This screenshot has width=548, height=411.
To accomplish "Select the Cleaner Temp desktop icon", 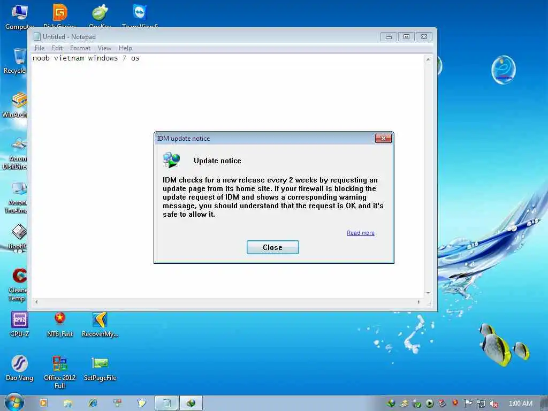I will click(18, 285).
